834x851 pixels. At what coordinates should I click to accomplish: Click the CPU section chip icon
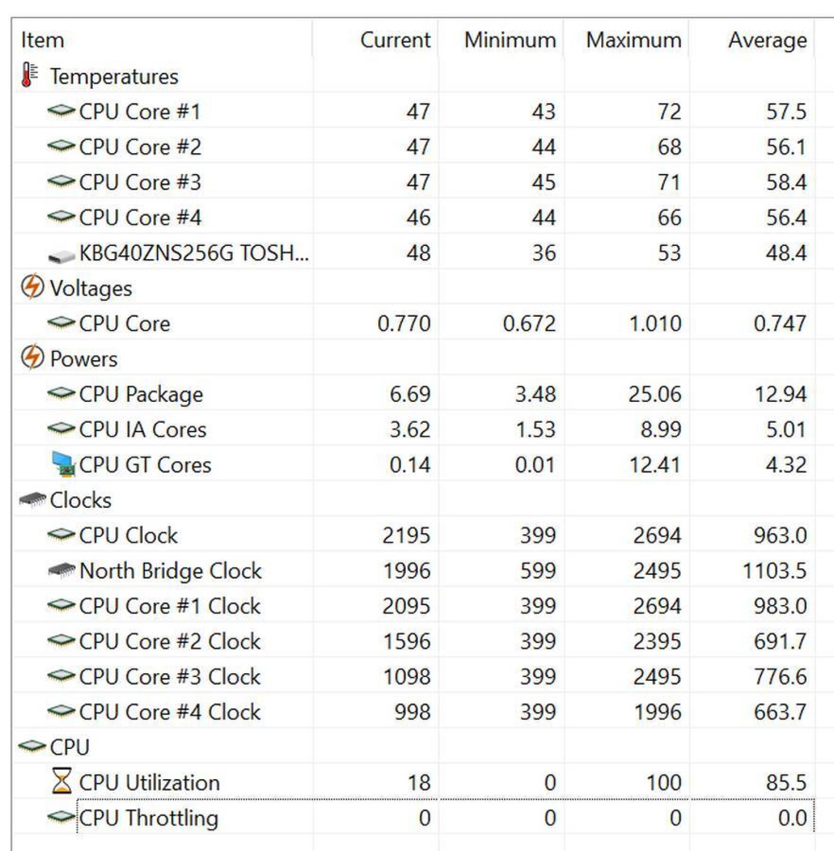(x=32, y=746)
